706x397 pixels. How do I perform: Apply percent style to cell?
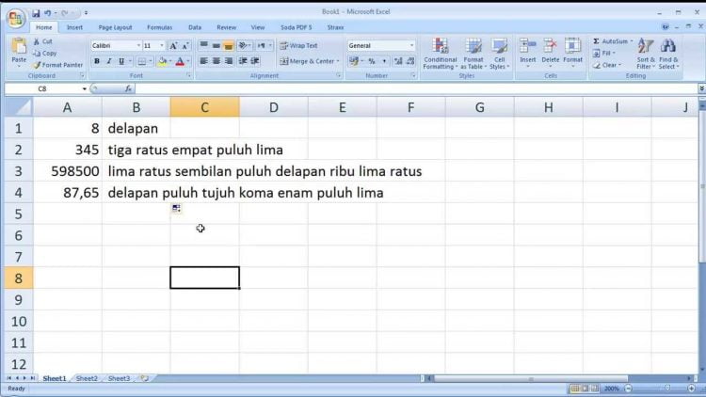(372, 61)
